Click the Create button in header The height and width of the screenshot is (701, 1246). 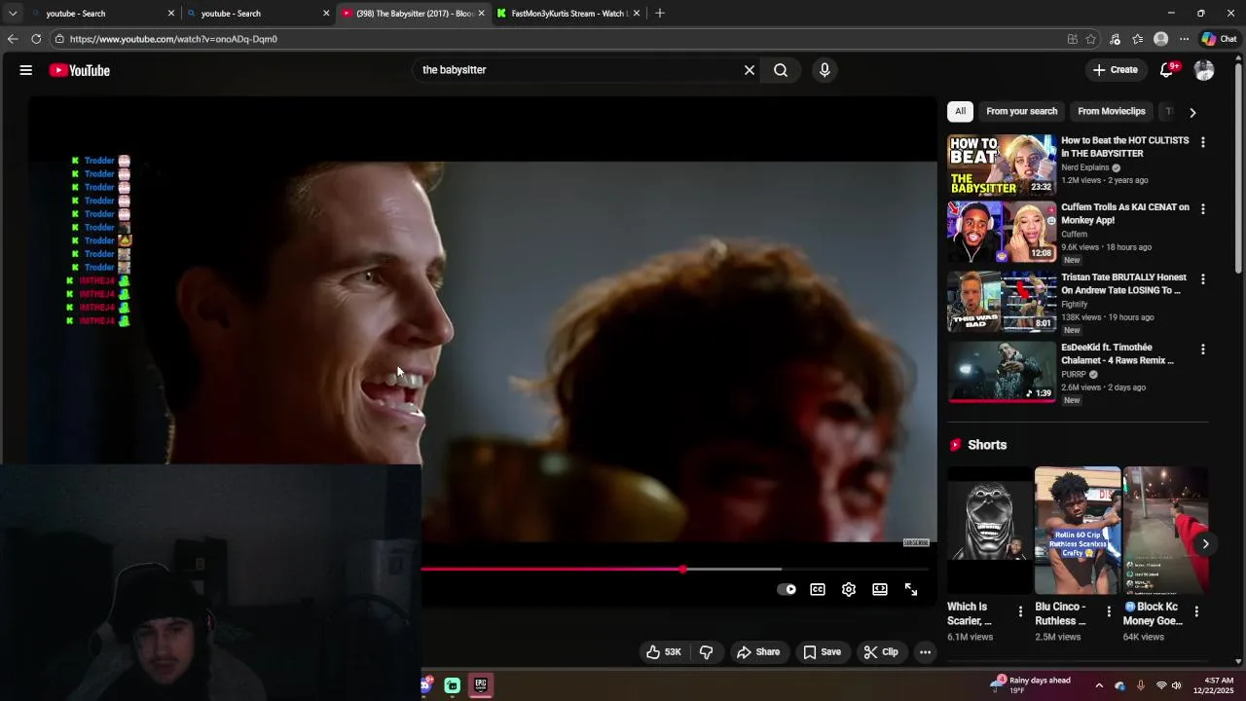tap(1115, 70)
